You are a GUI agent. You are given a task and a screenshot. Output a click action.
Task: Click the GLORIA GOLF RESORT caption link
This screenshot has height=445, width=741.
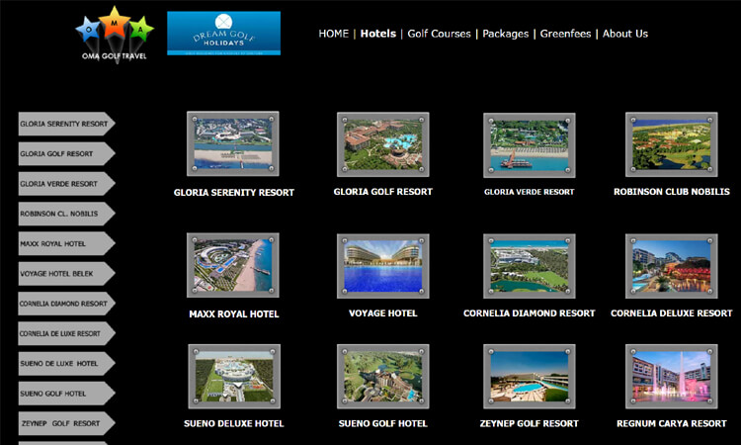(x=382, y=192)
